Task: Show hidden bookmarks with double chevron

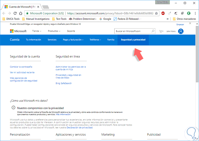Action: pyautogui.click(x=168, y=19)
